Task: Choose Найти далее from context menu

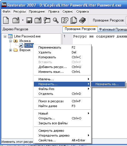Action: tap(62, 106)
